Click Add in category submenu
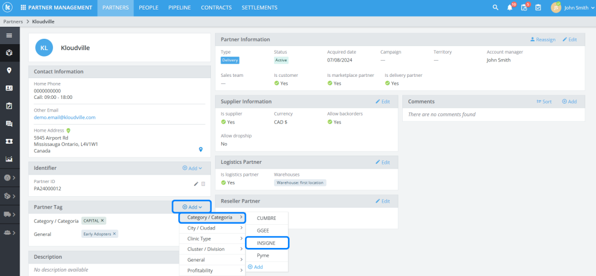596x276 pixels. pos(256,267)
